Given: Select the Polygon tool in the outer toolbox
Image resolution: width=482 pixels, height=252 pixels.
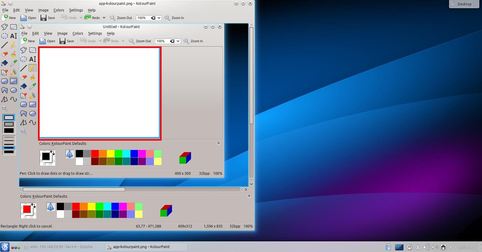Looking at the screenshot, I should point(5,90).
